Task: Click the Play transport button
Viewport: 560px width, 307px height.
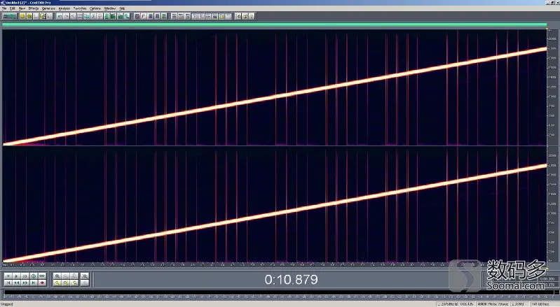Action: (x=16, y=276)
